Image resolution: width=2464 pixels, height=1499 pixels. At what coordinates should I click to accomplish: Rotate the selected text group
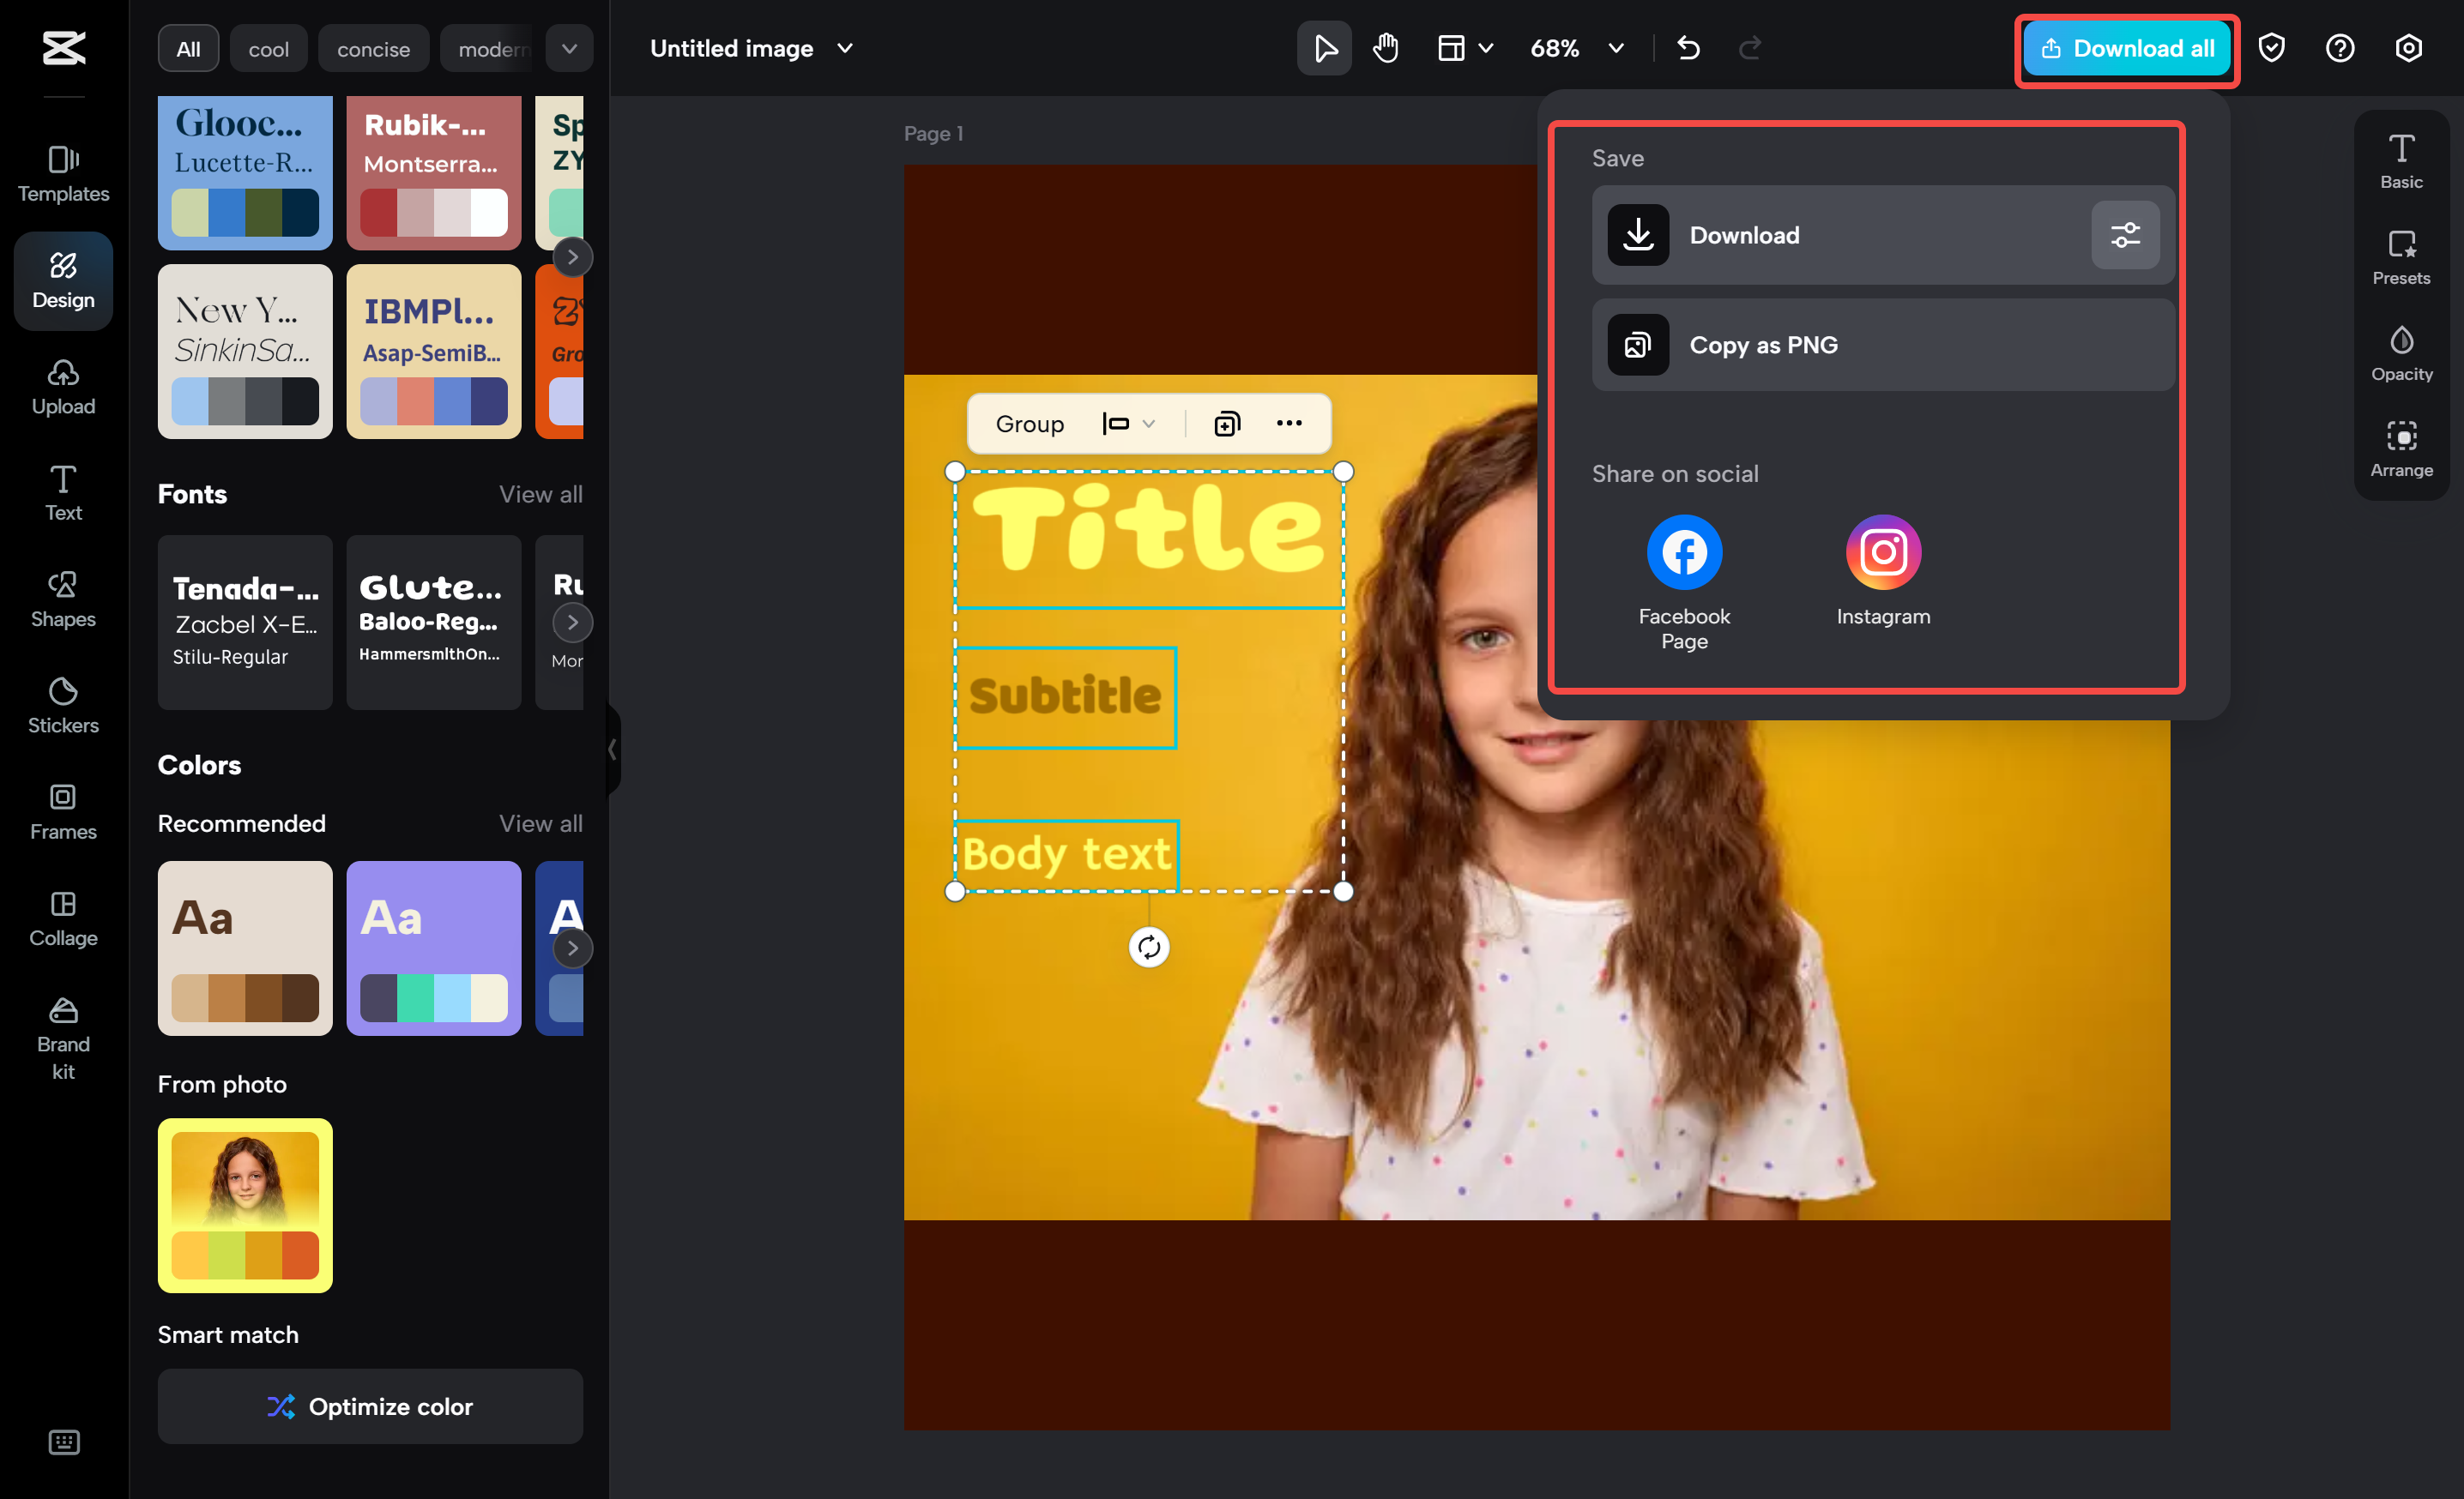click(x=1149, y=948)
